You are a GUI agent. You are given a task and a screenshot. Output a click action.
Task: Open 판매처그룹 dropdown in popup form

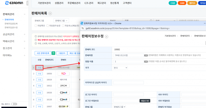point(119,107)
